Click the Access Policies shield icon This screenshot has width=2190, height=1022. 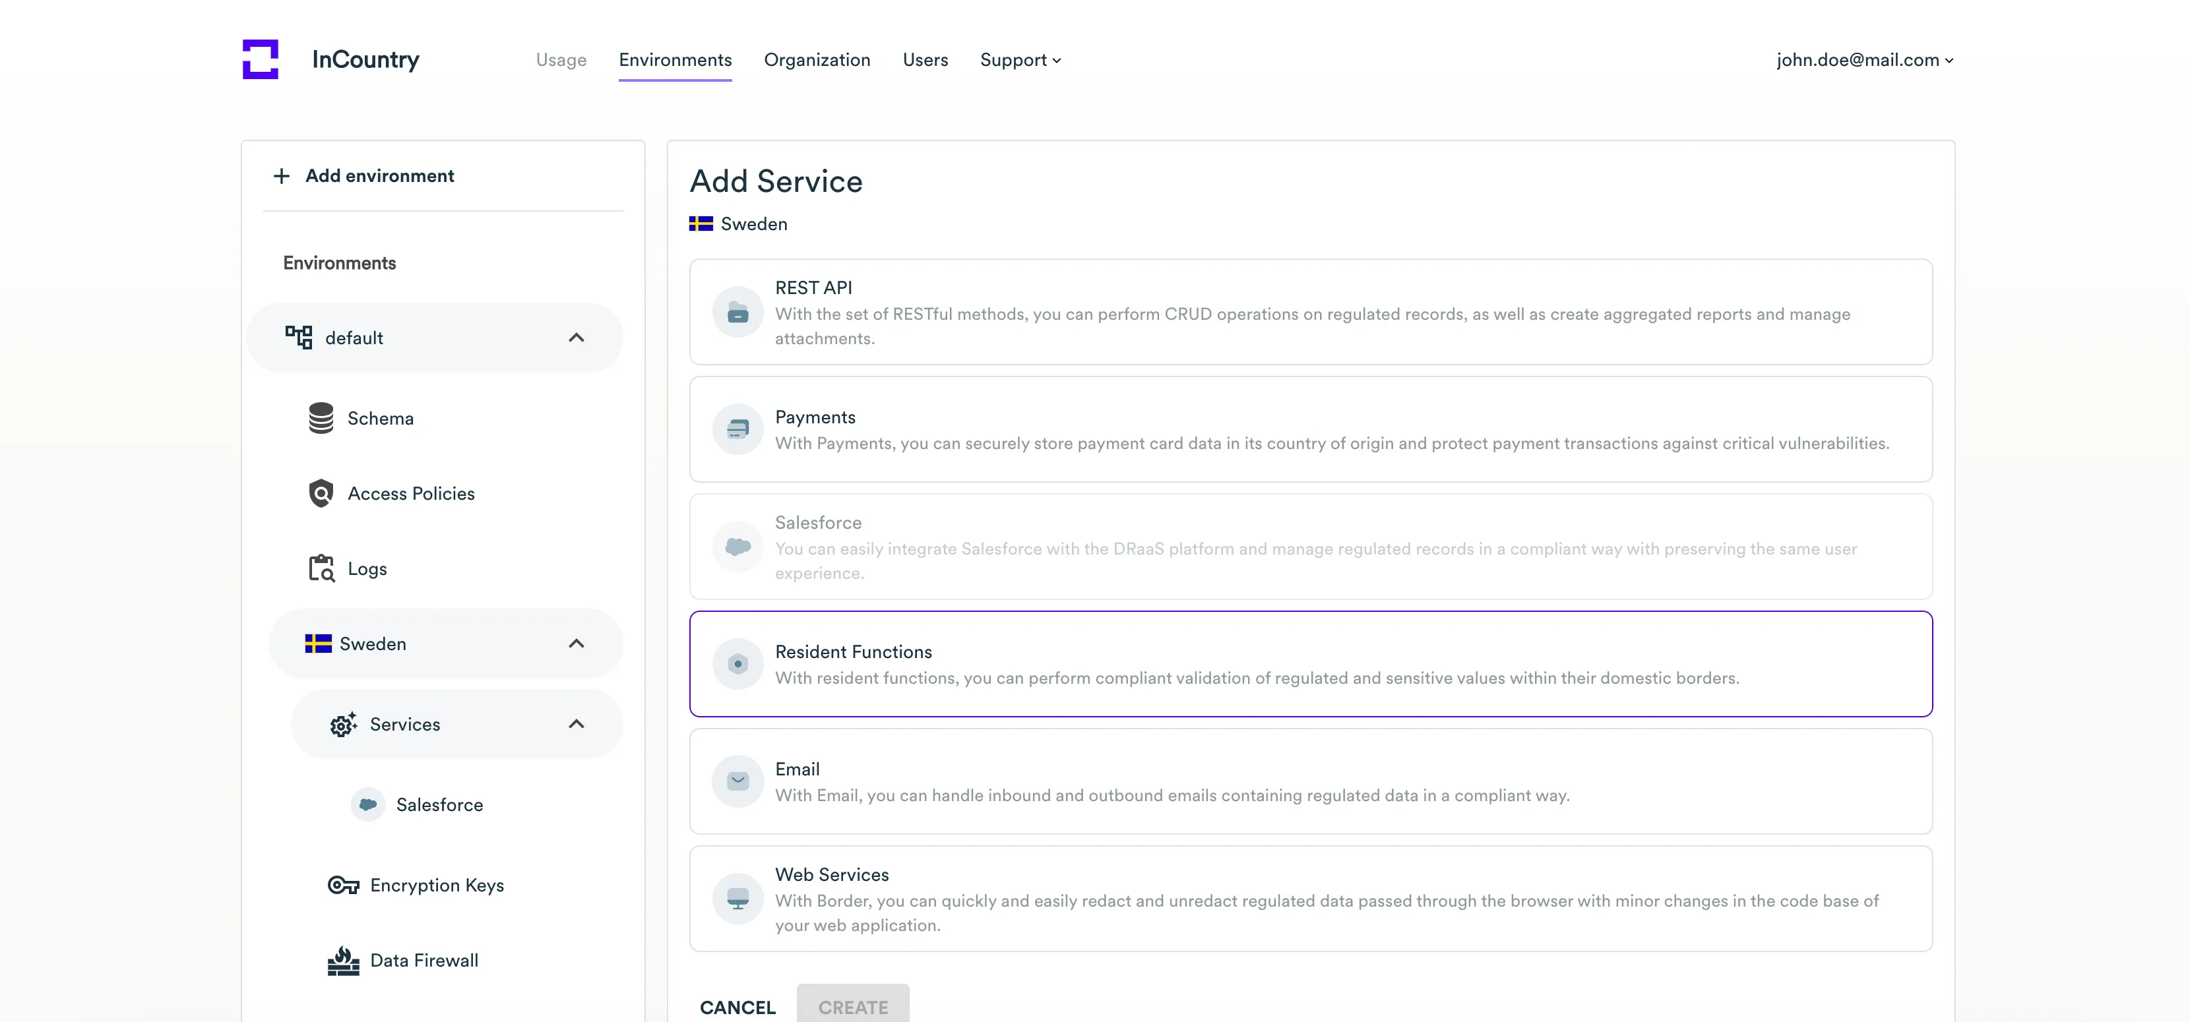[x=321, y=494]
